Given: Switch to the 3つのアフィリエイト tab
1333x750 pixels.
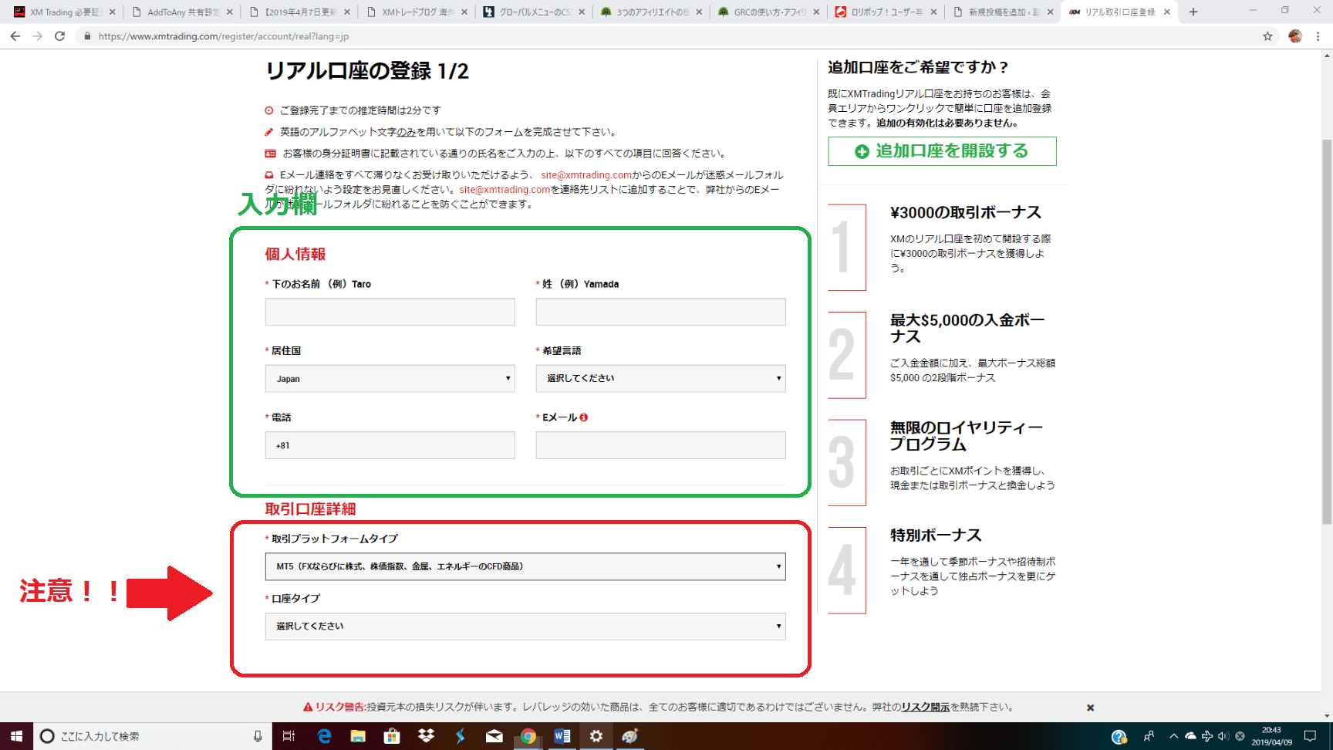Looking at the screenshot, I should pyautogui.click(x=650, y=12).
